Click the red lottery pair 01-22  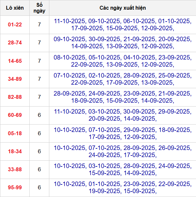click(x=15, y=24)
